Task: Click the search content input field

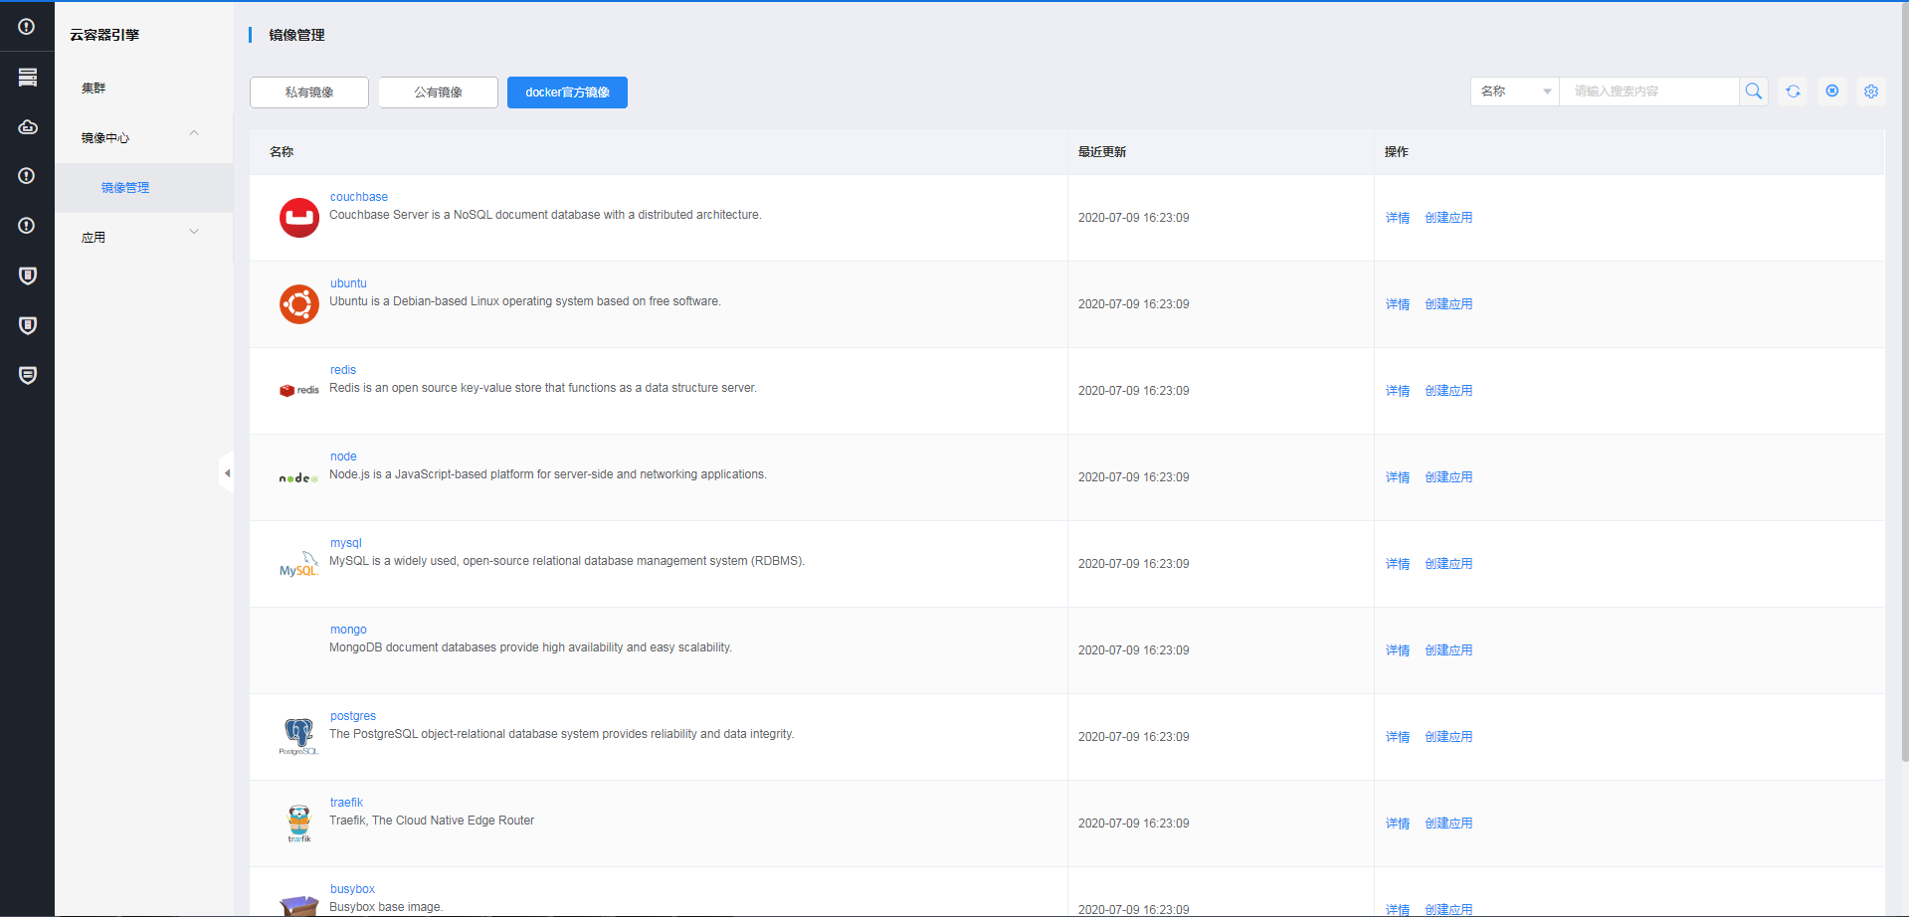Action: (1648, 92)
